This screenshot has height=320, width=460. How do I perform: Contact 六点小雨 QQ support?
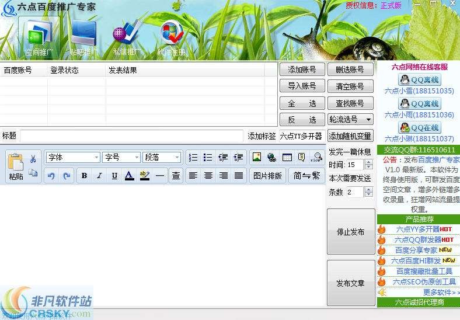pos(420,103)
